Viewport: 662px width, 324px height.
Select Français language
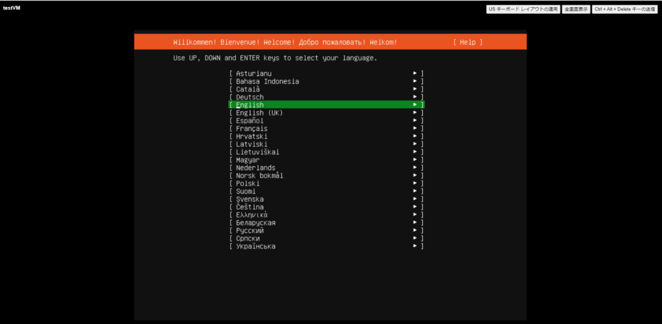coord(326,128)
